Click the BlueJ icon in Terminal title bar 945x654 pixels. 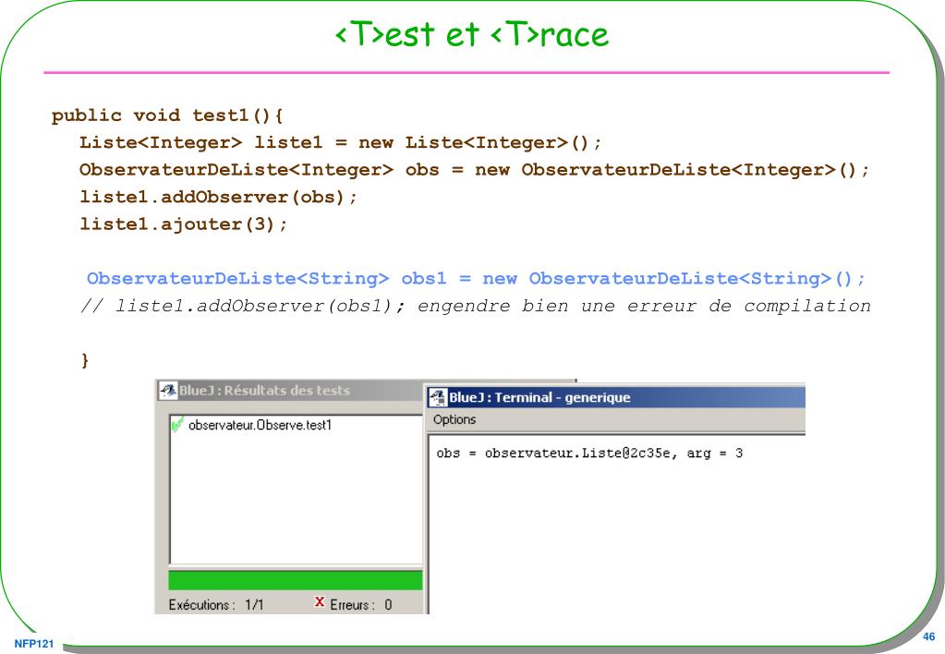[437, 397]
